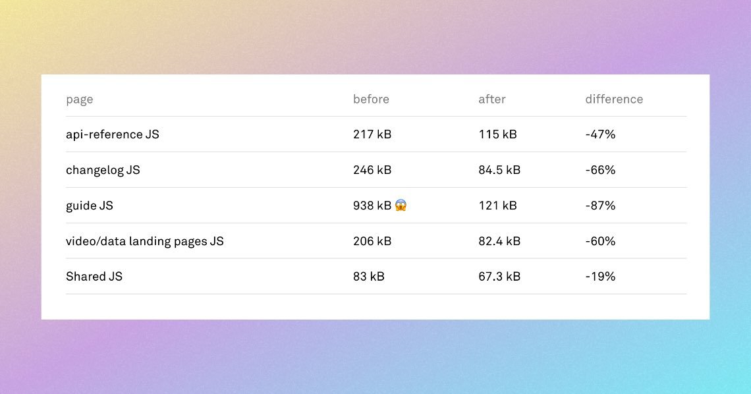Image resolution: width=751 pixels, height=394 pixels.
Task: Click the -87% difference value
Action: 601,206
